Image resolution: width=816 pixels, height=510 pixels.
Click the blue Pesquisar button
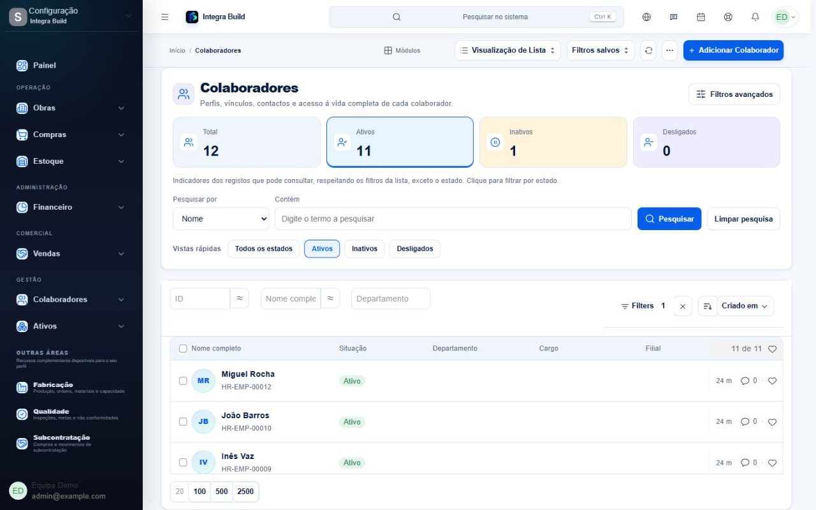669,219
